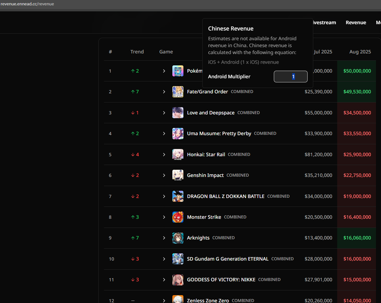Expand the Genshin Impact row
This screenshot has height=303, width=381.
164,175
